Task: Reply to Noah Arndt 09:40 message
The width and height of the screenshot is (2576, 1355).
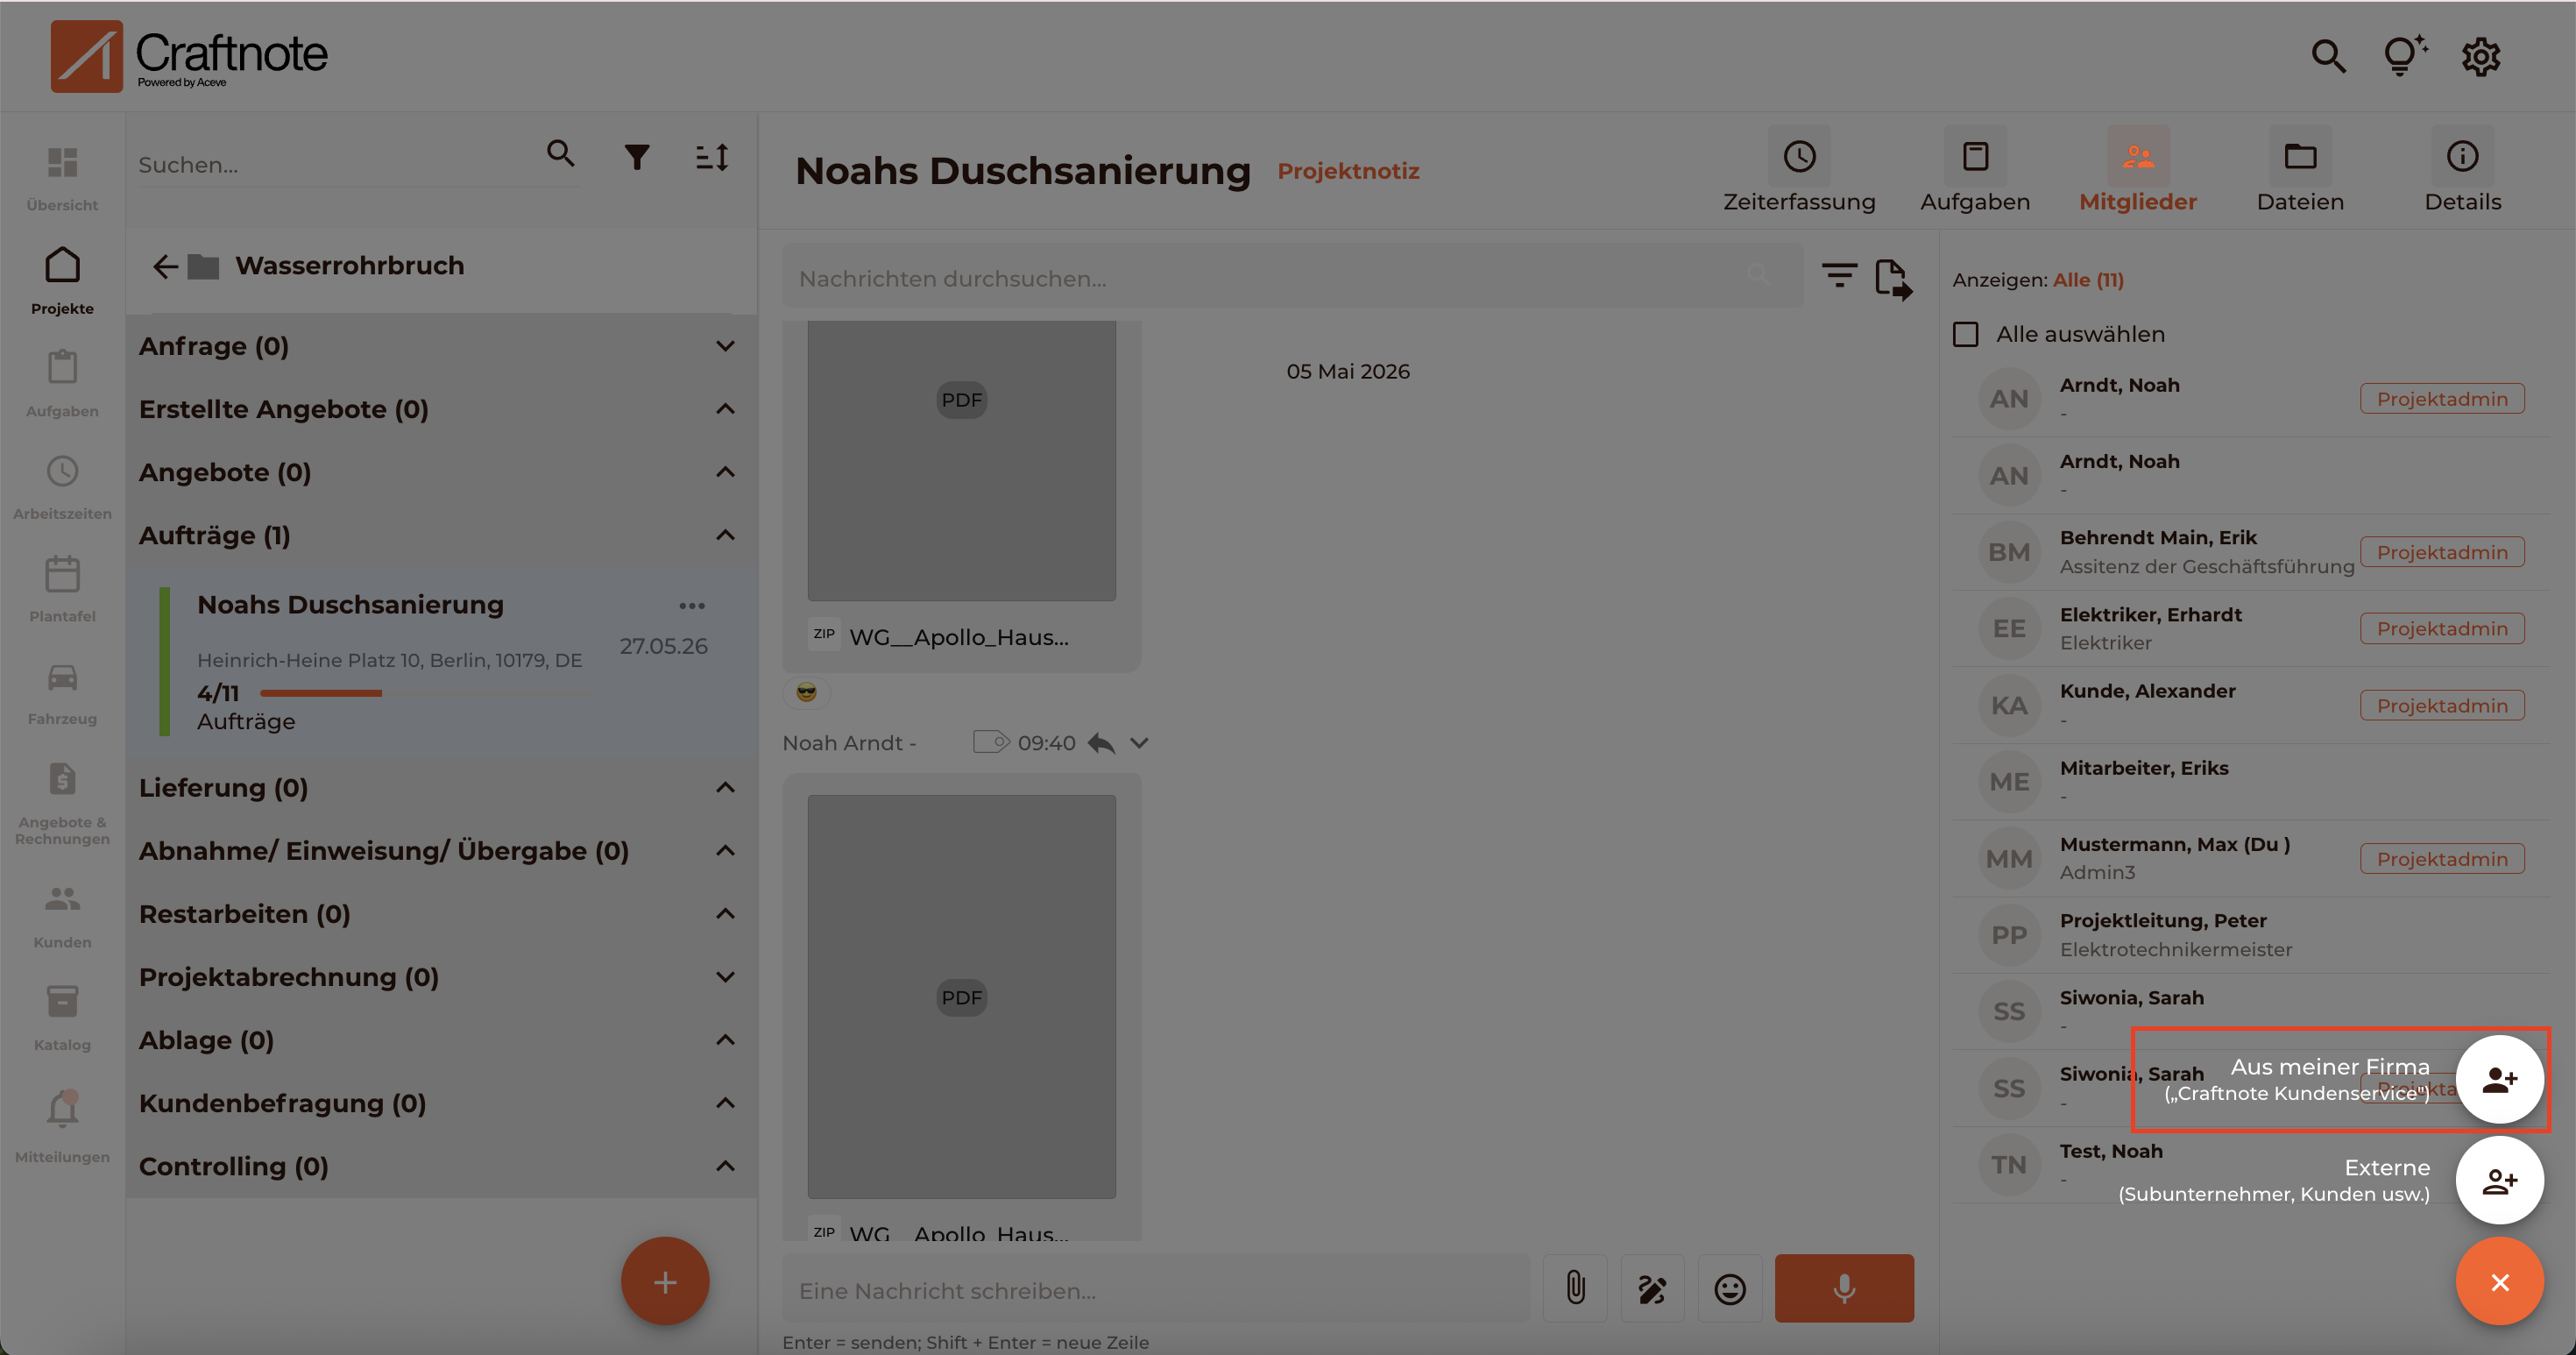Action: [1101, 743]
